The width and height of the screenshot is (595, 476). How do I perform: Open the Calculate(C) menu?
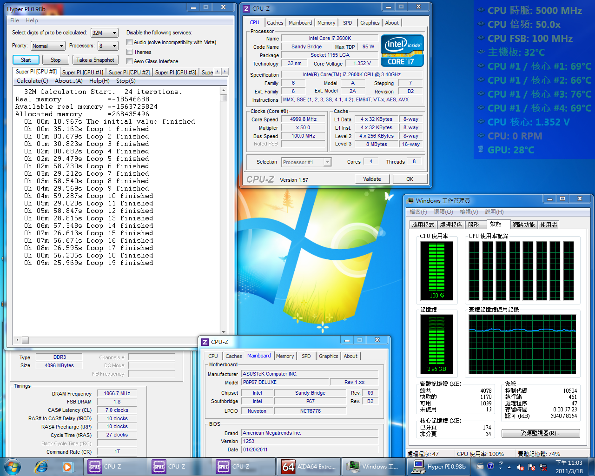tap(33, 81)
